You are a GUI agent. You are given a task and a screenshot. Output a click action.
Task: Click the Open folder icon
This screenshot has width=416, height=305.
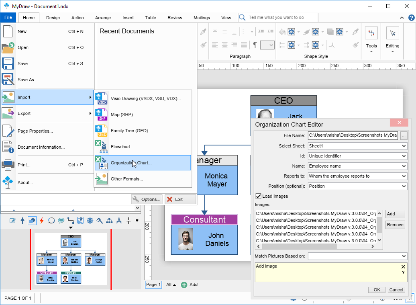point(8,47)
